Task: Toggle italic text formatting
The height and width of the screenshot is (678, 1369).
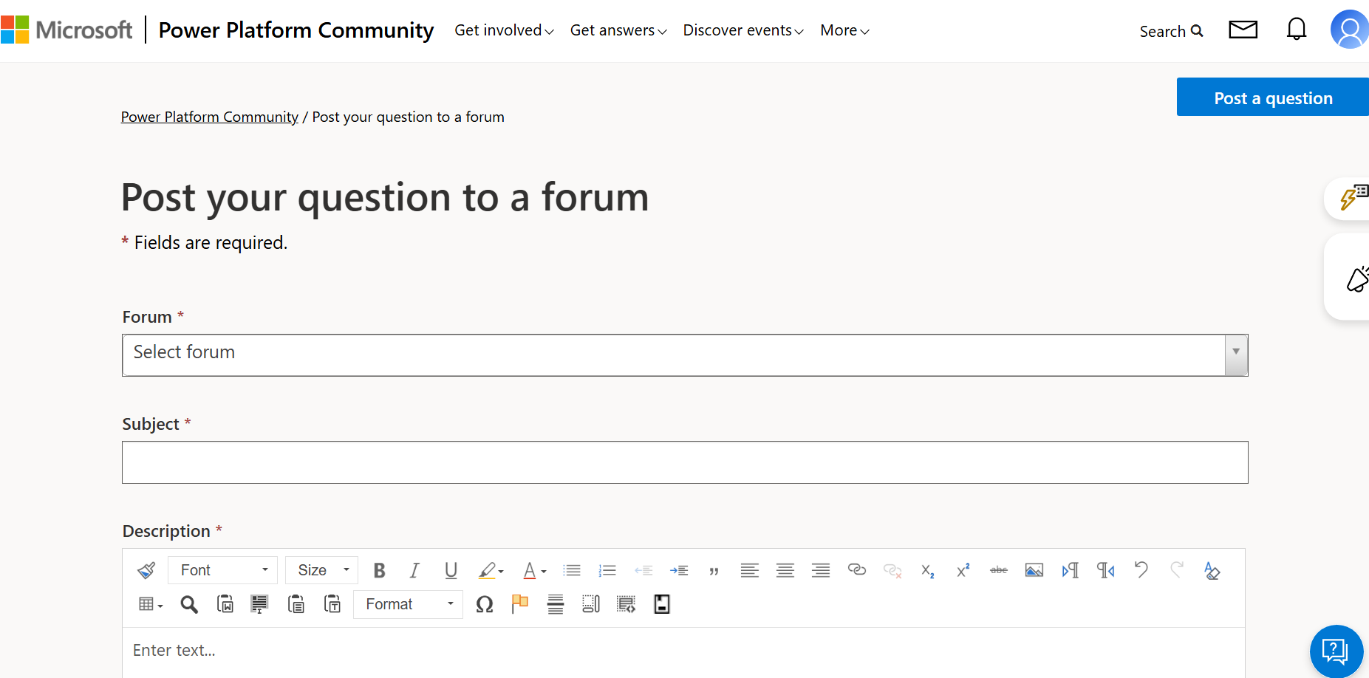Action: [414, 570]
